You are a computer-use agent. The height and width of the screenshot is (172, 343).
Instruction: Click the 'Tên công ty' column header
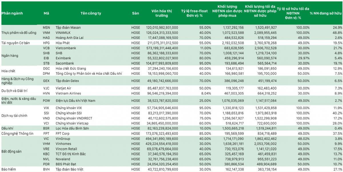point(91,13)
